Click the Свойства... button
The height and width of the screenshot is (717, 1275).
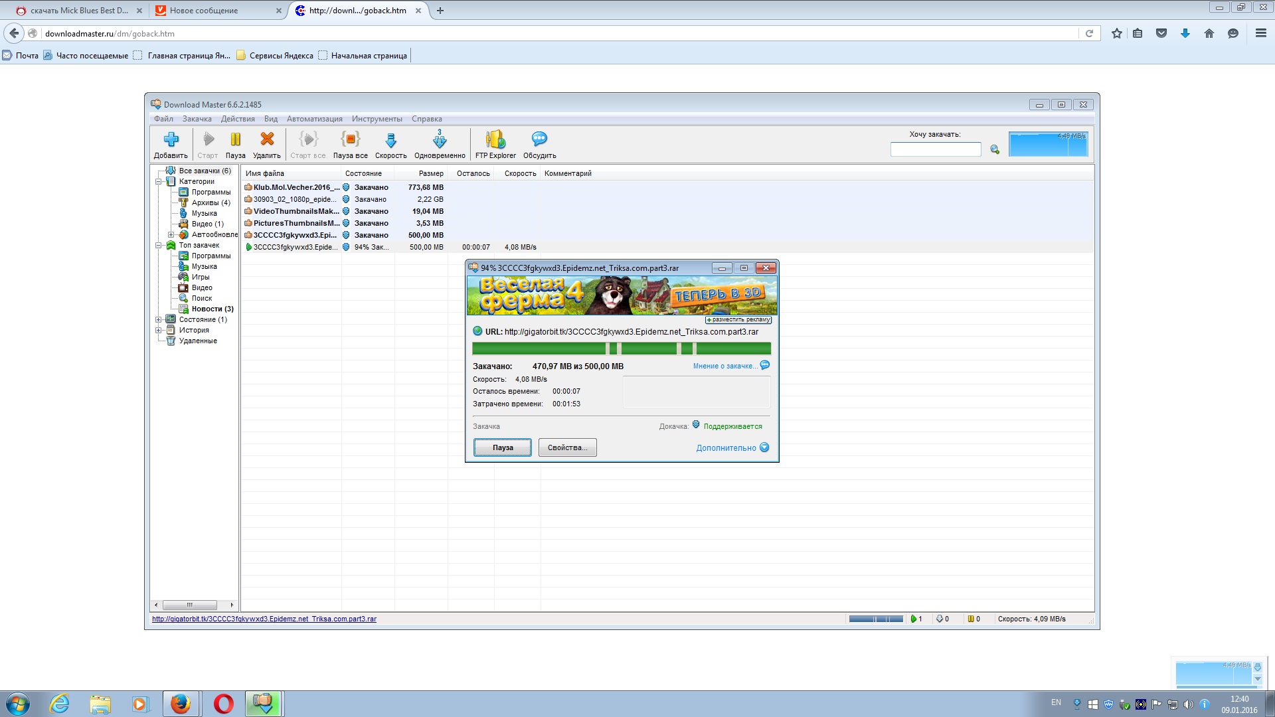click(x=567, y=447)
